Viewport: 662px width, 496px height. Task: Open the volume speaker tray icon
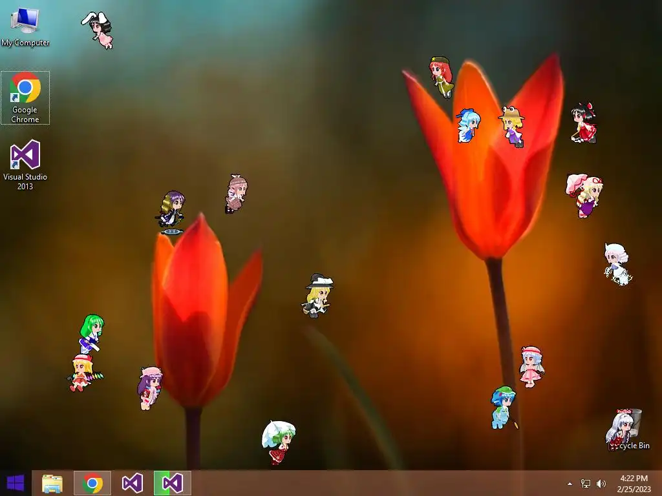click(x=601, y=484)
